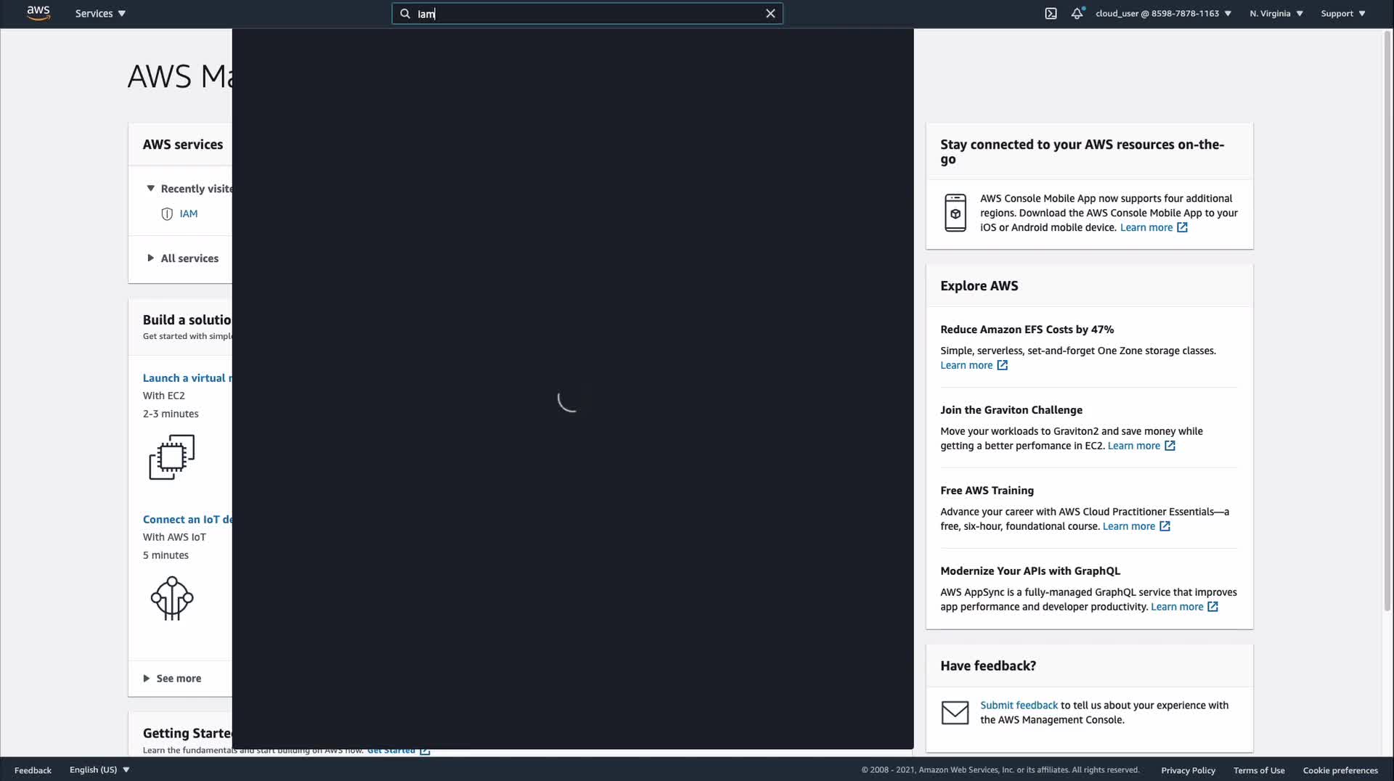Open IAM from recently visited services
This screenshot has width=1394, height=781.
click(x=188, y=213)
